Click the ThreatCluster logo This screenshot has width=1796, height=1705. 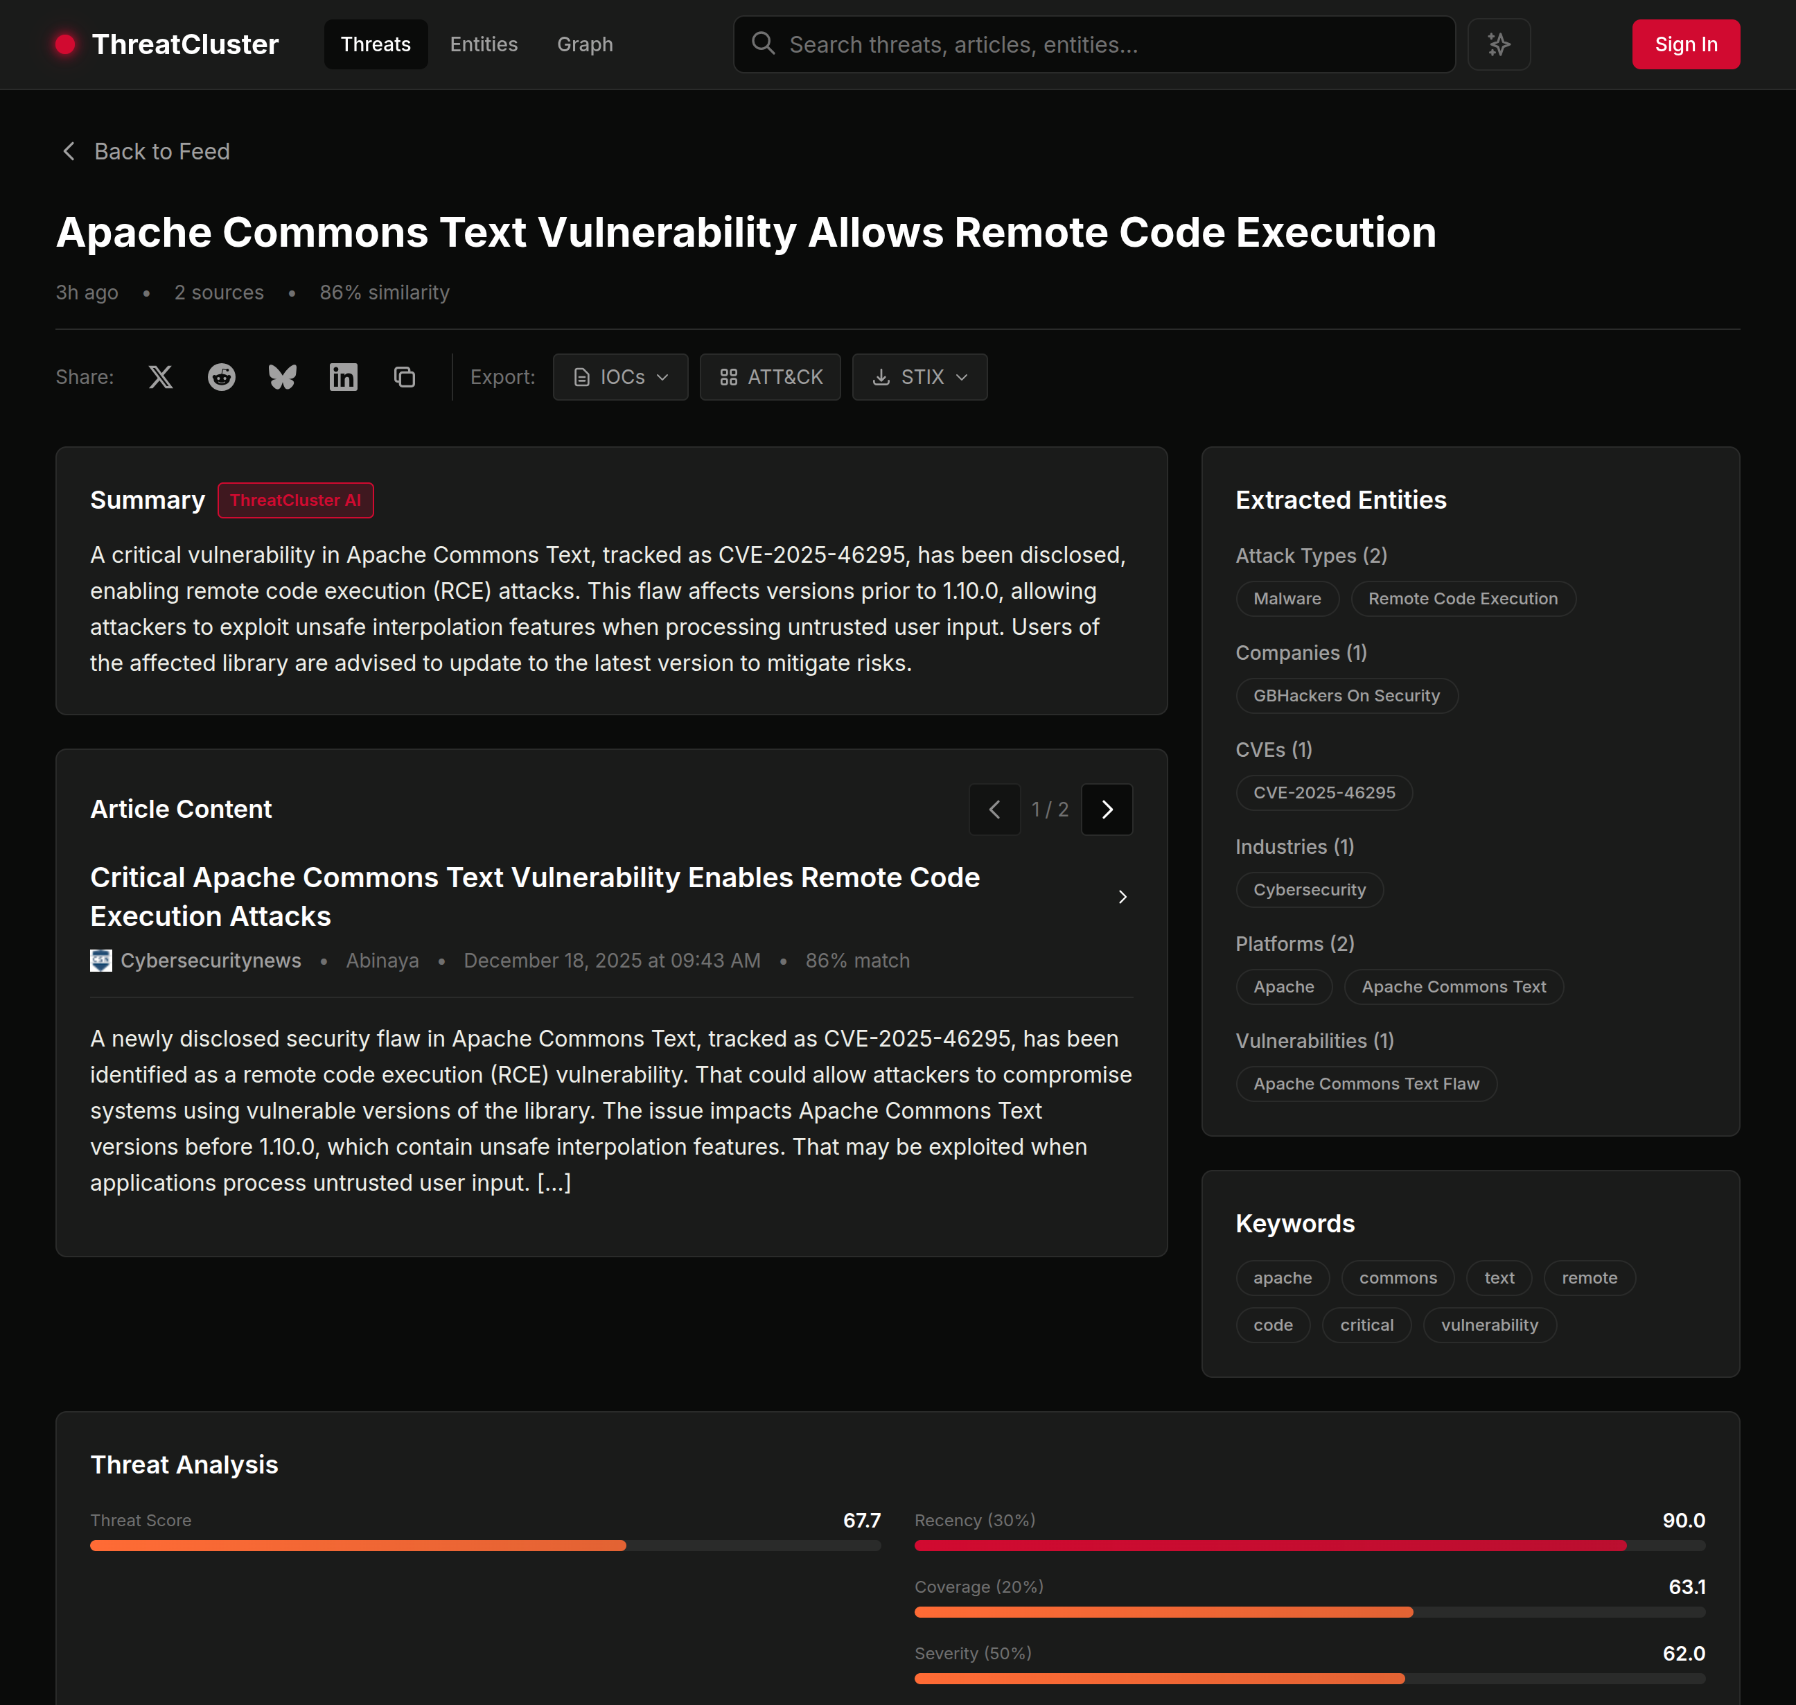pos(168,44)
